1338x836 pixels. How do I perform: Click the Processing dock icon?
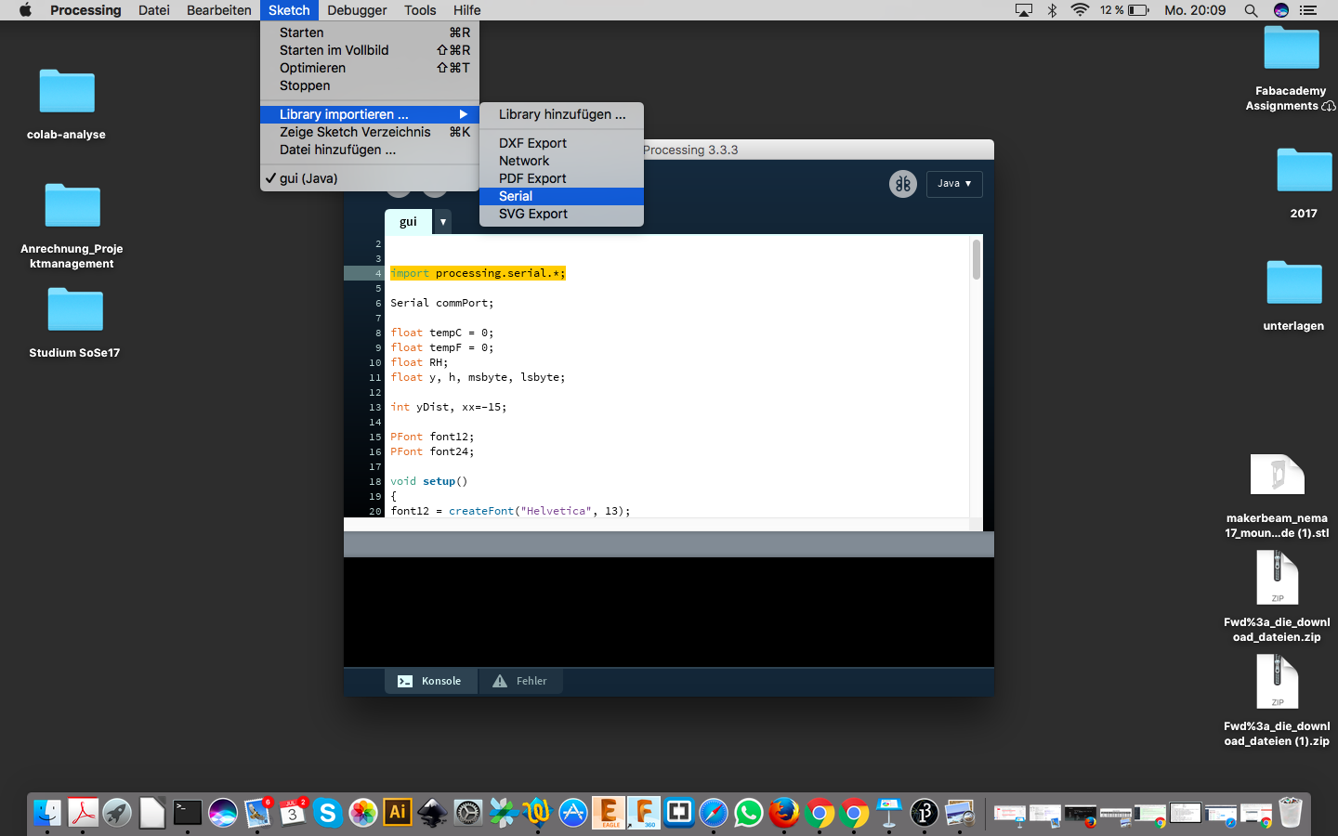[x=925, y=813]
